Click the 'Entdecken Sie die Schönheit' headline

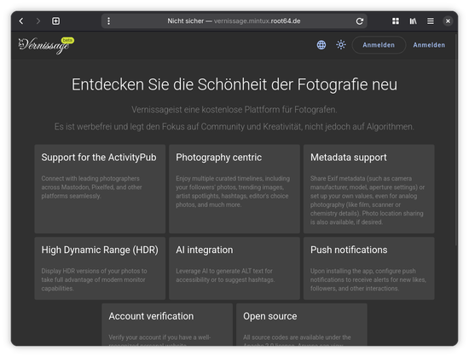(x=234, y=84)
